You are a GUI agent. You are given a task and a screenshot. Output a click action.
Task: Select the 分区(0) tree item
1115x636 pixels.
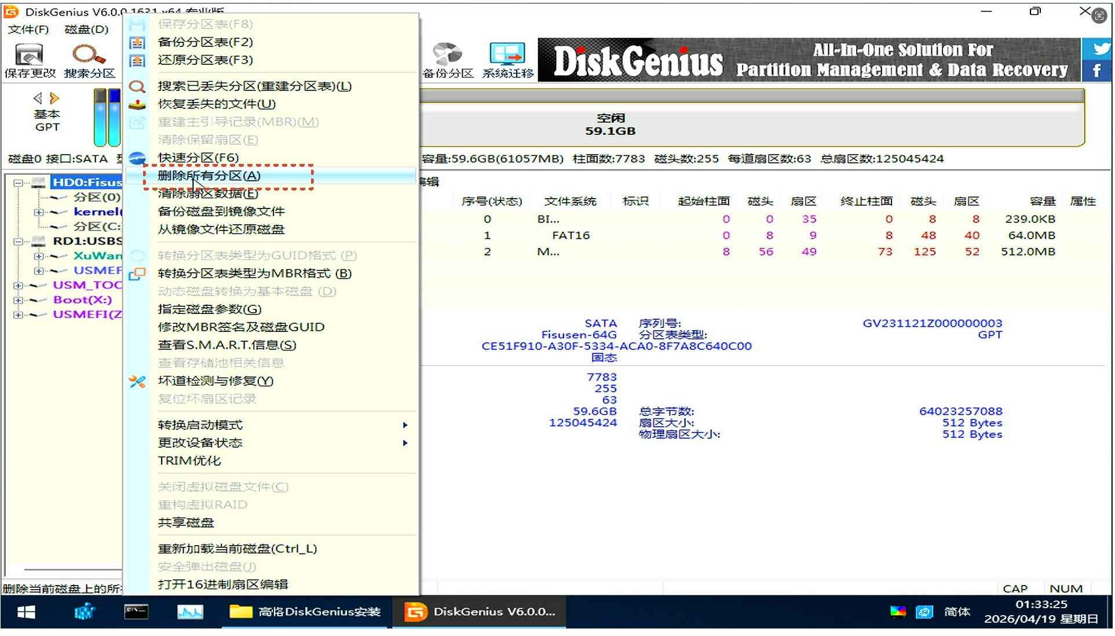[x=97, y=198]
